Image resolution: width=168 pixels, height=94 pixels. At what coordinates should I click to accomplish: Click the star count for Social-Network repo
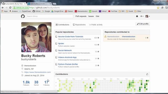(97, 52)
